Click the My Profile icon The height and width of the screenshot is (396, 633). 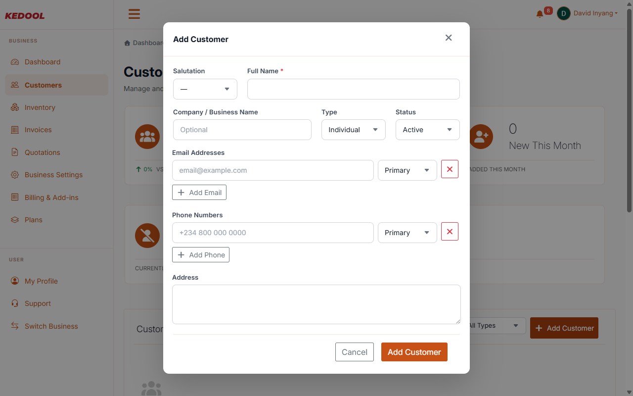15,281
